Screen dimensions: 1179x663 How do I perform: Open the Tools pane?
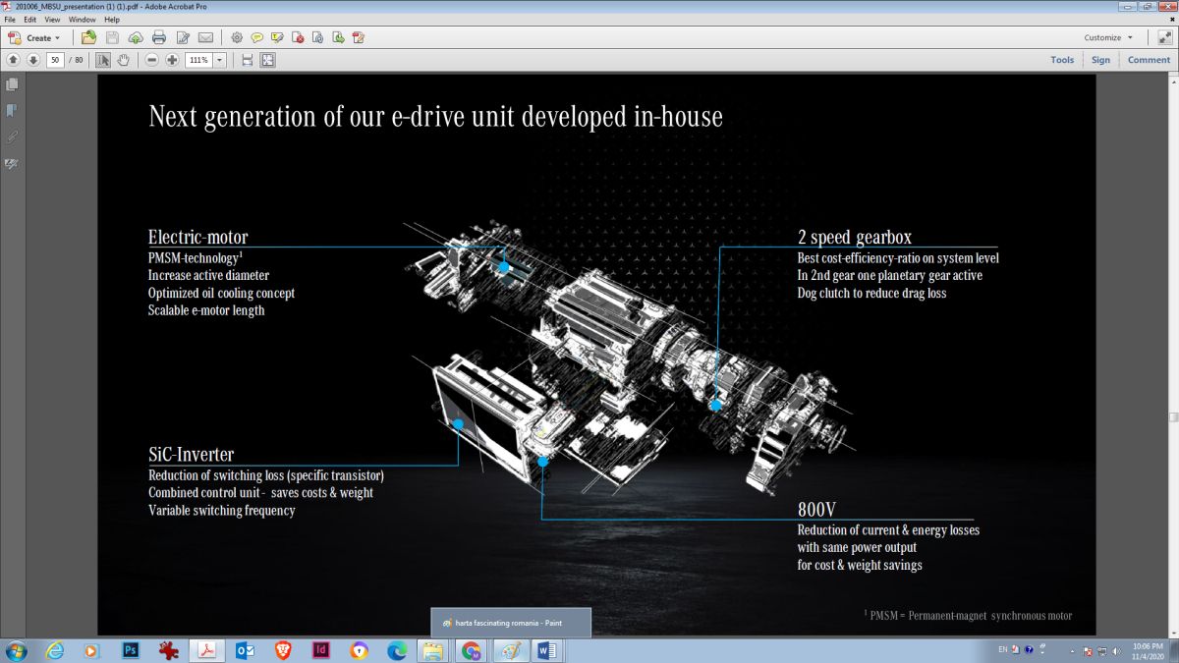[x=1061, y=60]
